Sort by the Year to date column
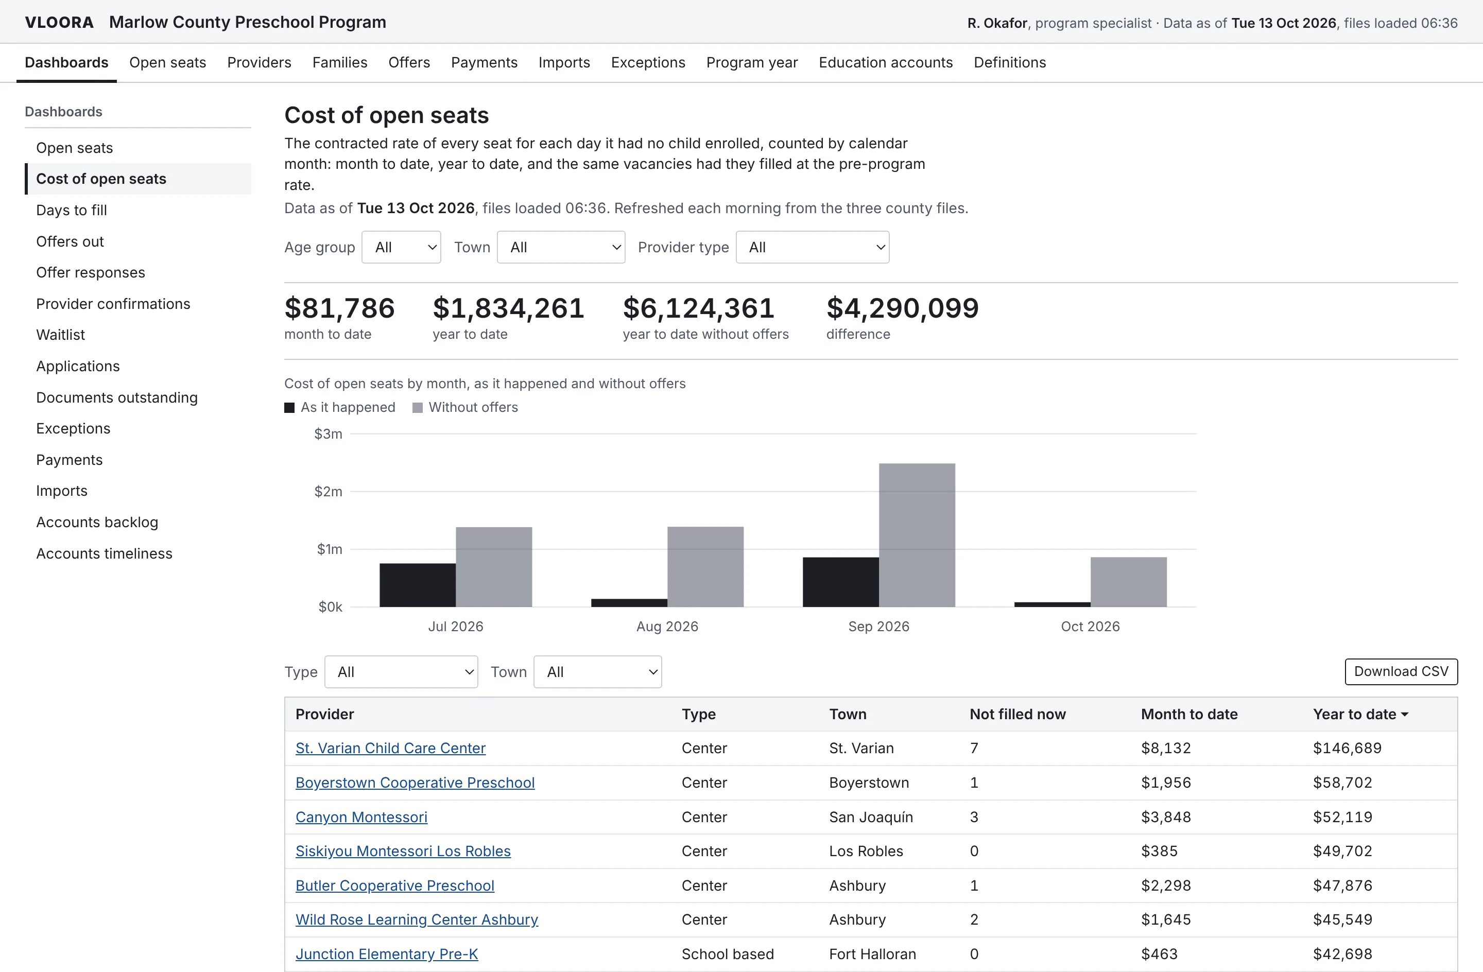The height and width of the screenshot is (972, 1483). [1360, 714]
